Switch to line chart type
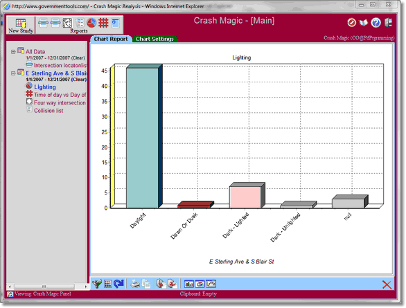The height and width of the screenshot is (308, 406). point(211,284)
